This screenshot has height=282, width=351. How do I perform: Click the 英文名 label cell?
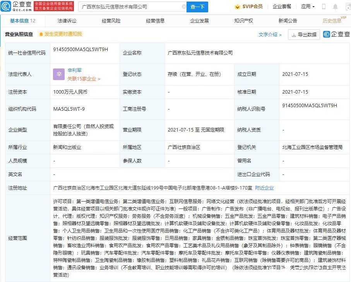(27, 174)
